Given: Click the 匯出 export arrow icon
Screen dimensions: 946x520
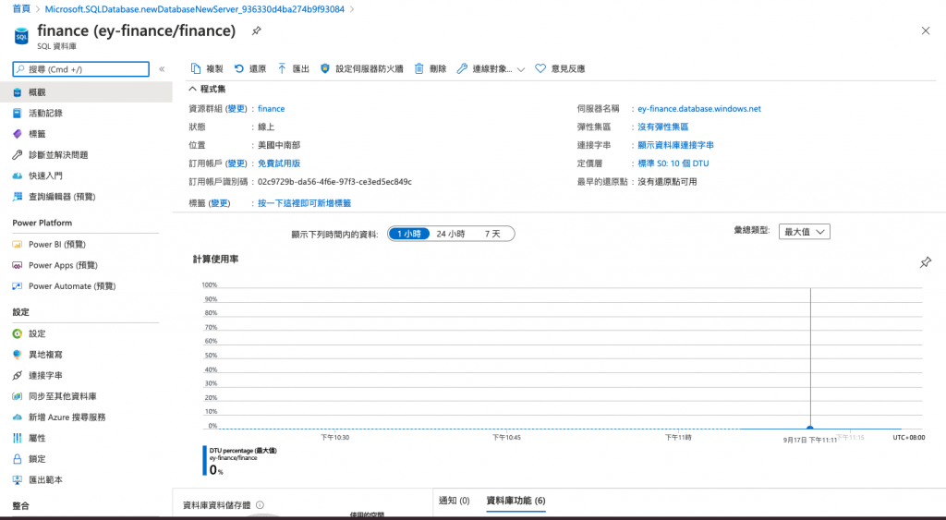Looking at the screenshot, I should coord(282,68).
